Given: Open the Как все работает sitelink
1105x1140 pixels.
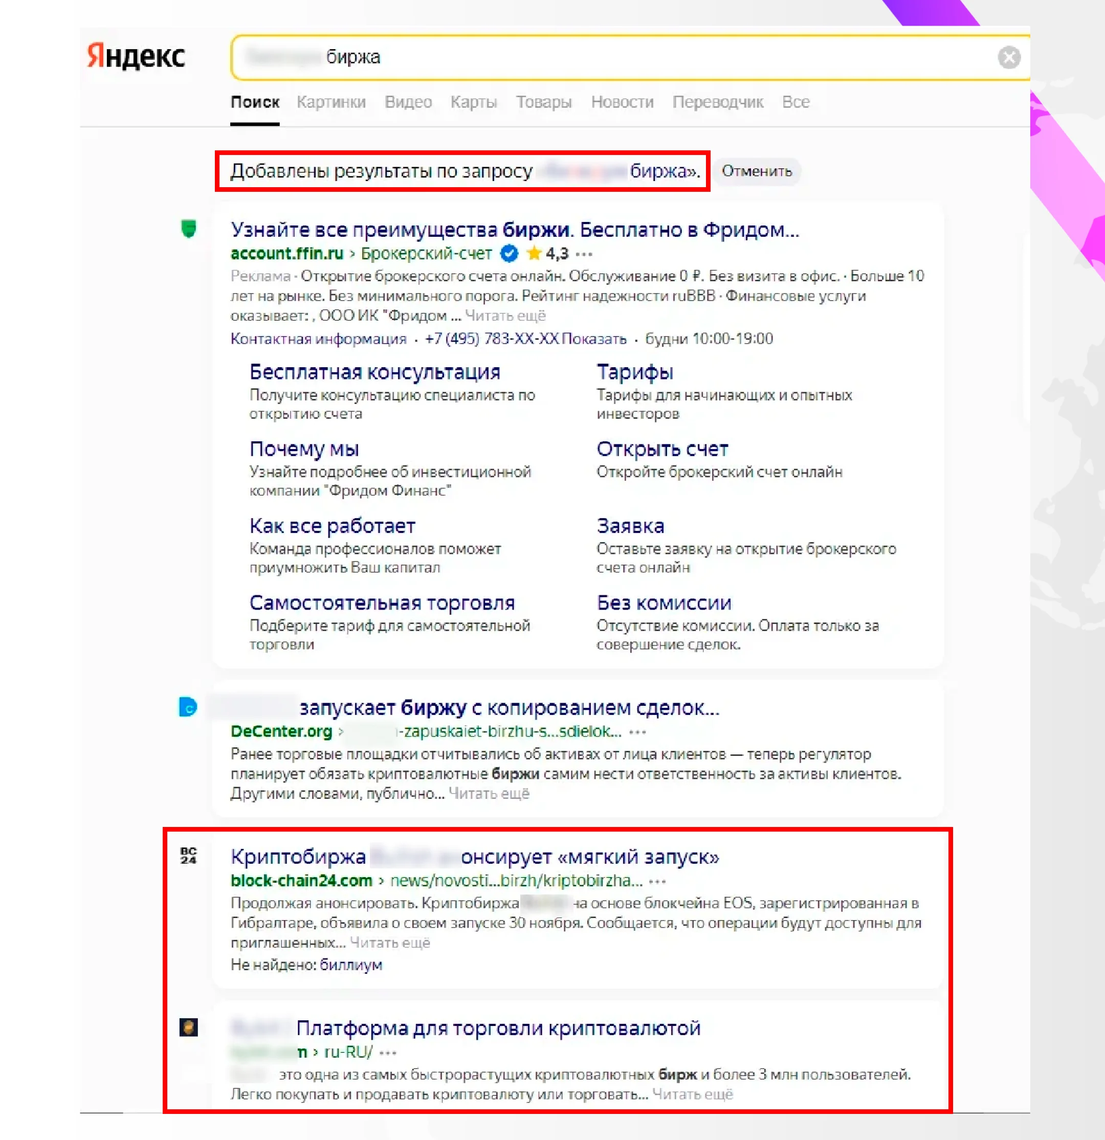Looking at the screenshot, I should [x=332, y=526].
